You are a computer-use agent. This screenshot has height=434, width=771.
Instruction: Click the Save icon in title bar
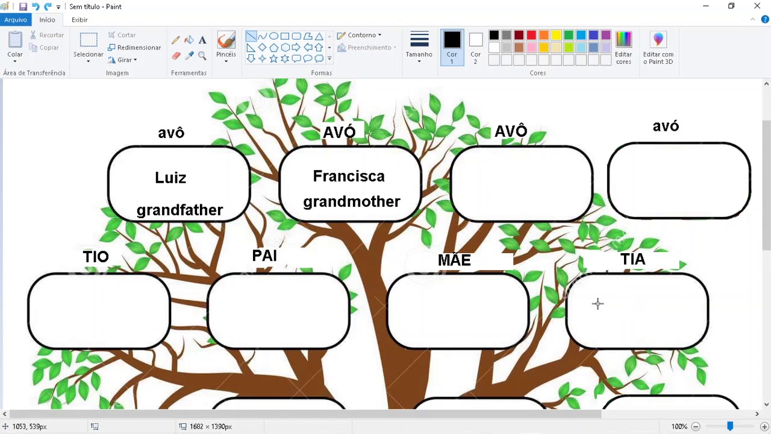[23, 7]
